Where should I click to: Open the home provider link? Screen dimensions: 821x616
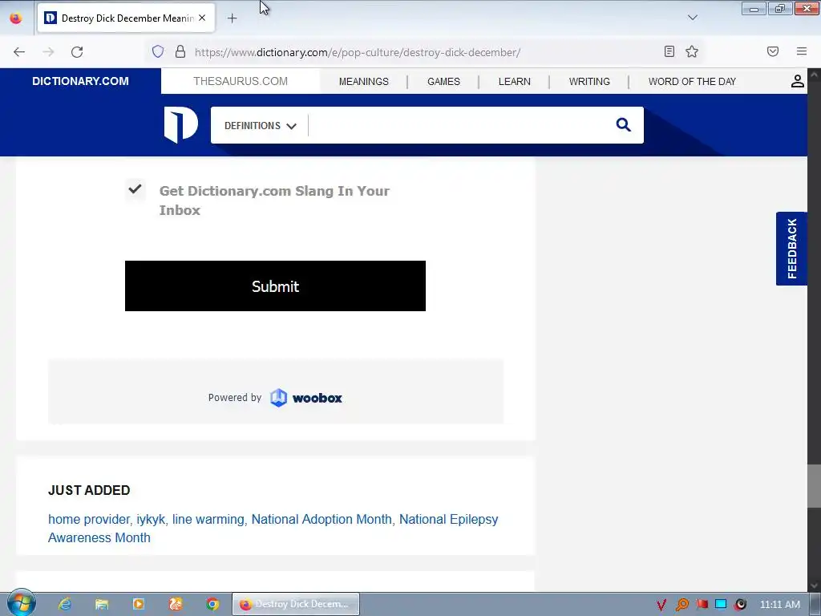pyautogui.click(x=88, y=519)
